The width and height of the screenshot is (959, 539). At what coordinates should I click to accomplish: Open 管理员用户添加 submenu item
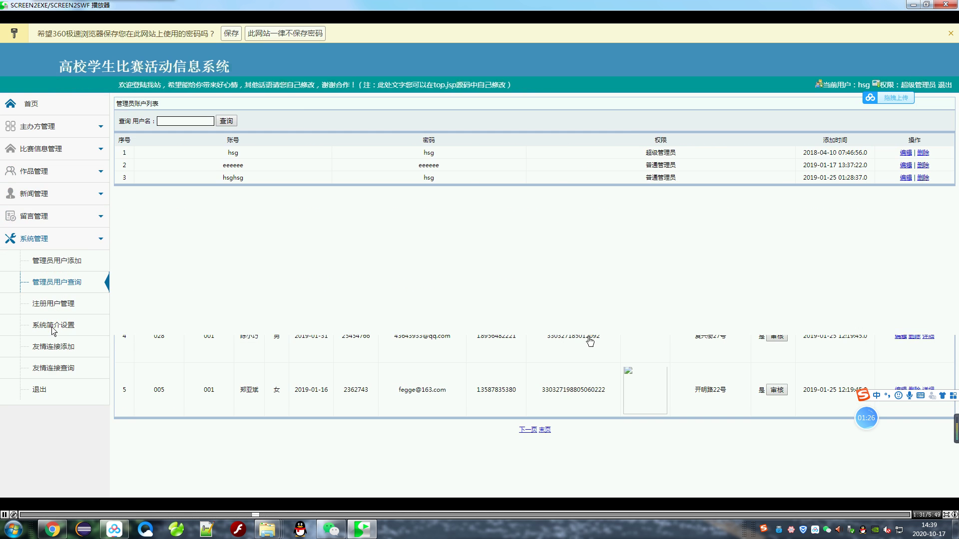tap(56, 261)
